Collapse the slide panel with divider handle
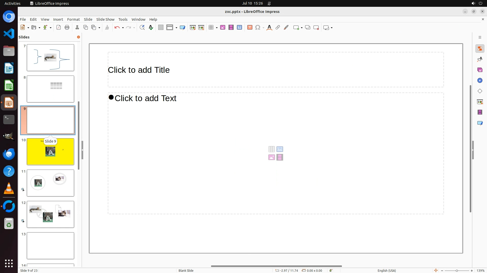The height and width of the screenshot is (273, 487). pos(82,150)
